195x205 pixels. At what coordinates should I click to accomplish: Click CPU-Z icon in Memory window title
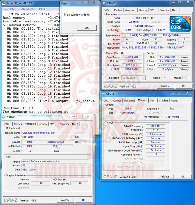(x=103, y=94)
